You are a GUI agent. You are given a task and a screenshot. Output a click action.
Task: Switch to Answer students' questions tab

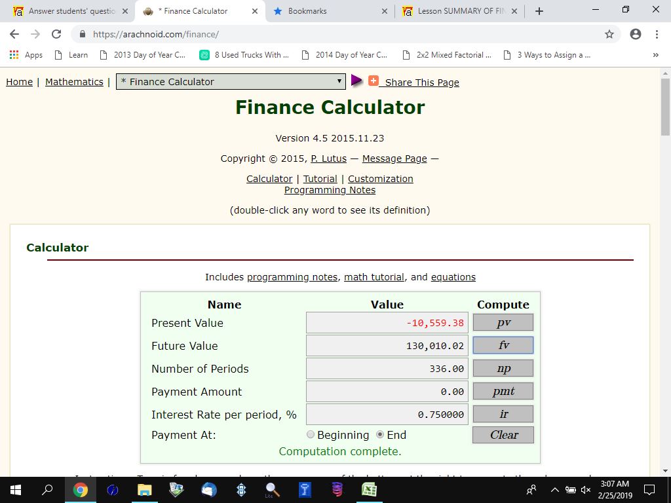(x=71, y=11)
